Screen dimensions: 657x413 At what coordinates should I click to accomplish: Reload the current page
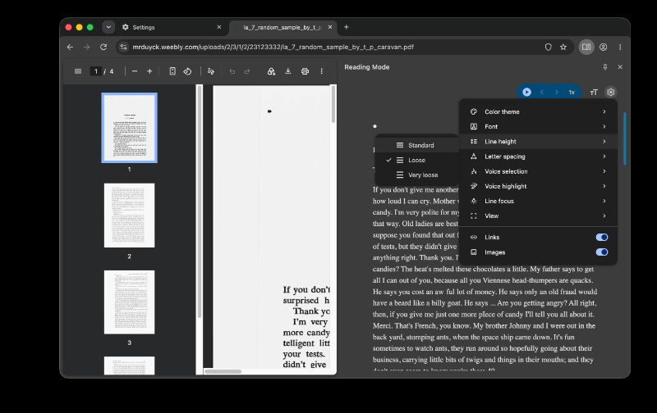[x=103, y=48]
